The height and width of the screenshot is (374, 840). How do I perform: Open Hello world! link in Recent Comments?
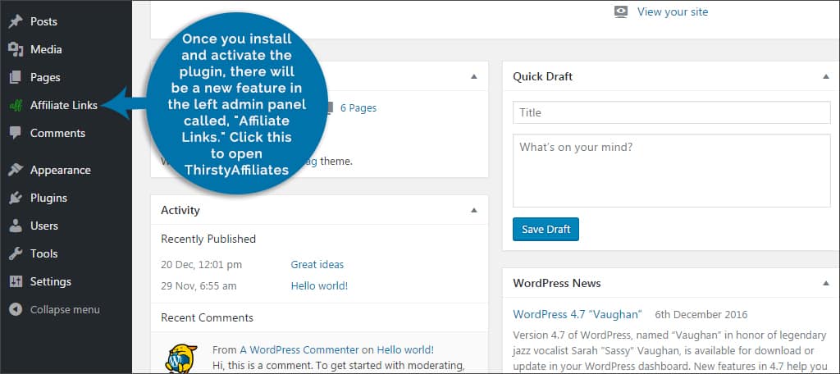pos(405,350)
